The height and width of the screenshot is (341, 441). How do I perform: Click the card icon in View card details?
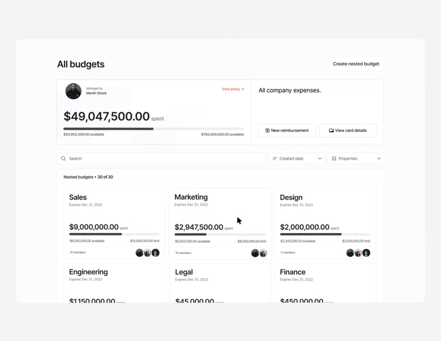[331, 130]
